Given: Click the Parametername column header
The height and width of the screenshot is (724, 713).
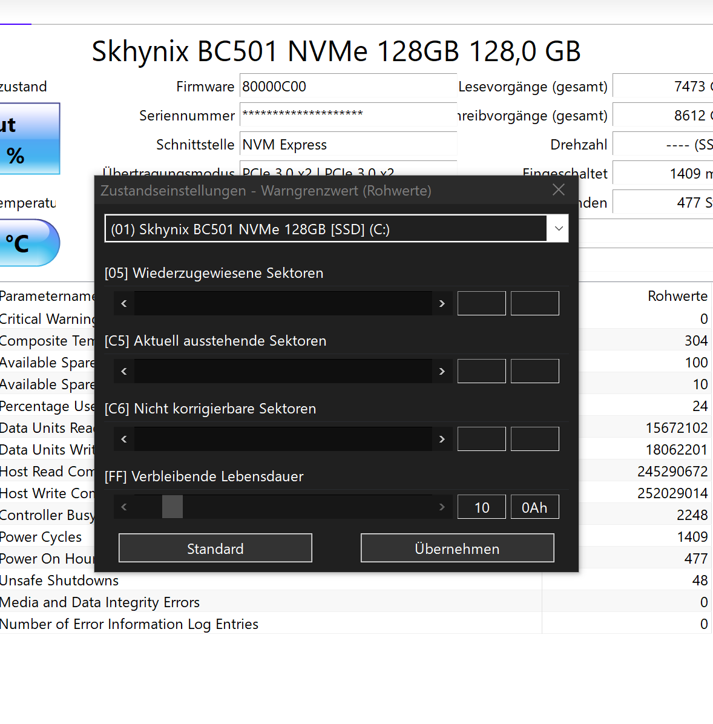Looking at the screenshot, I should tap(47, 296).
